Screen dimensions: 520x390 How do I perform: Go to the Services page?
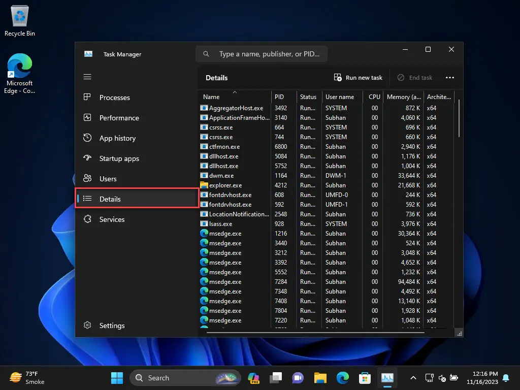(136, 219)
